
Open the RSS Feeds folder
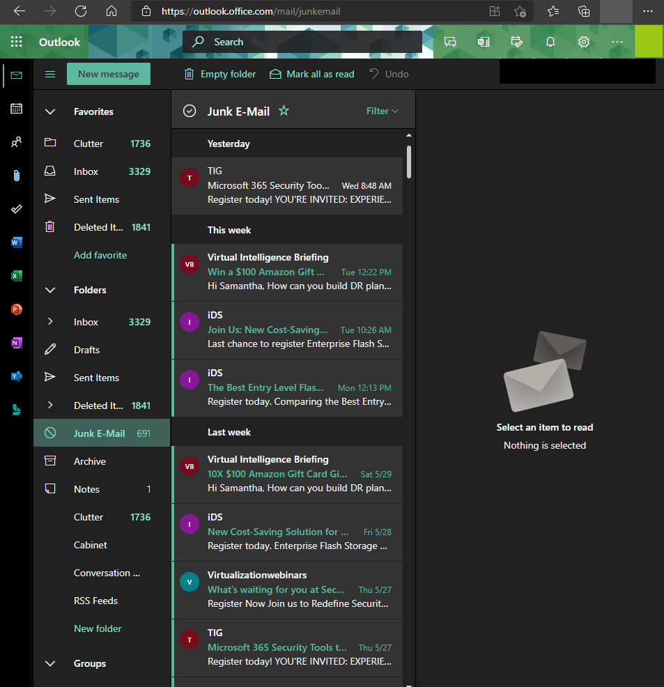coord(102,601)
